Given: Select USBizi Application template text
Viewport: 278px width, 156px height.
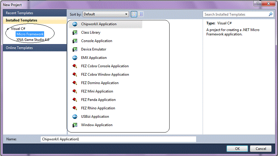Looking at the screenshot, I should click(x=95, y=116).
